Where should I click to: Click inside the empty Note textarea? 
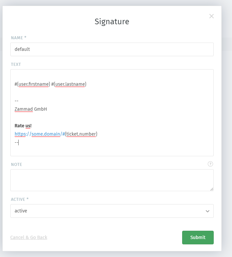(112, 180)
